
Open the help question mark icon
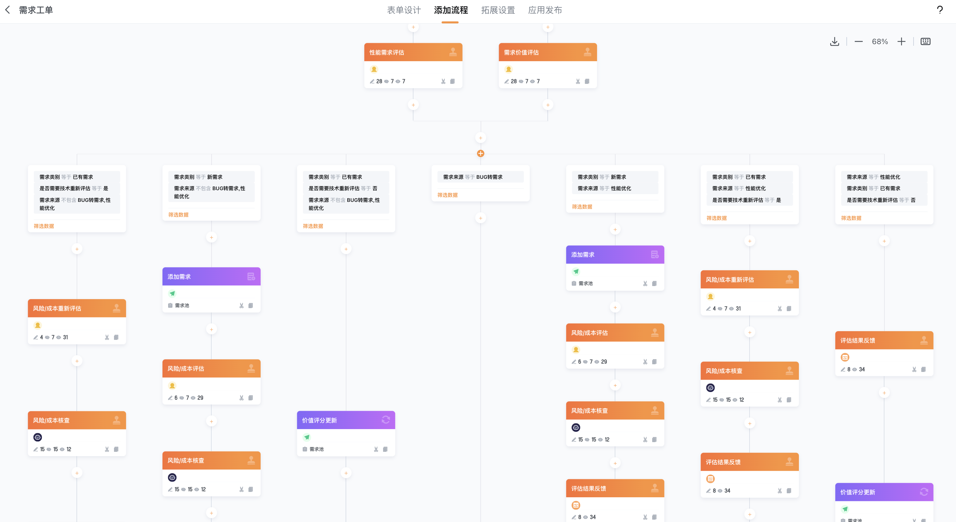pos(940,10)
